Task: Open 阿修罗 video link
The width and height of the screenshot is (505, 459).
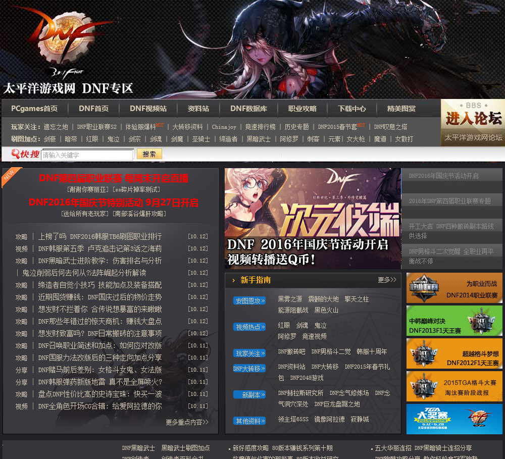Action: [287, 336]
